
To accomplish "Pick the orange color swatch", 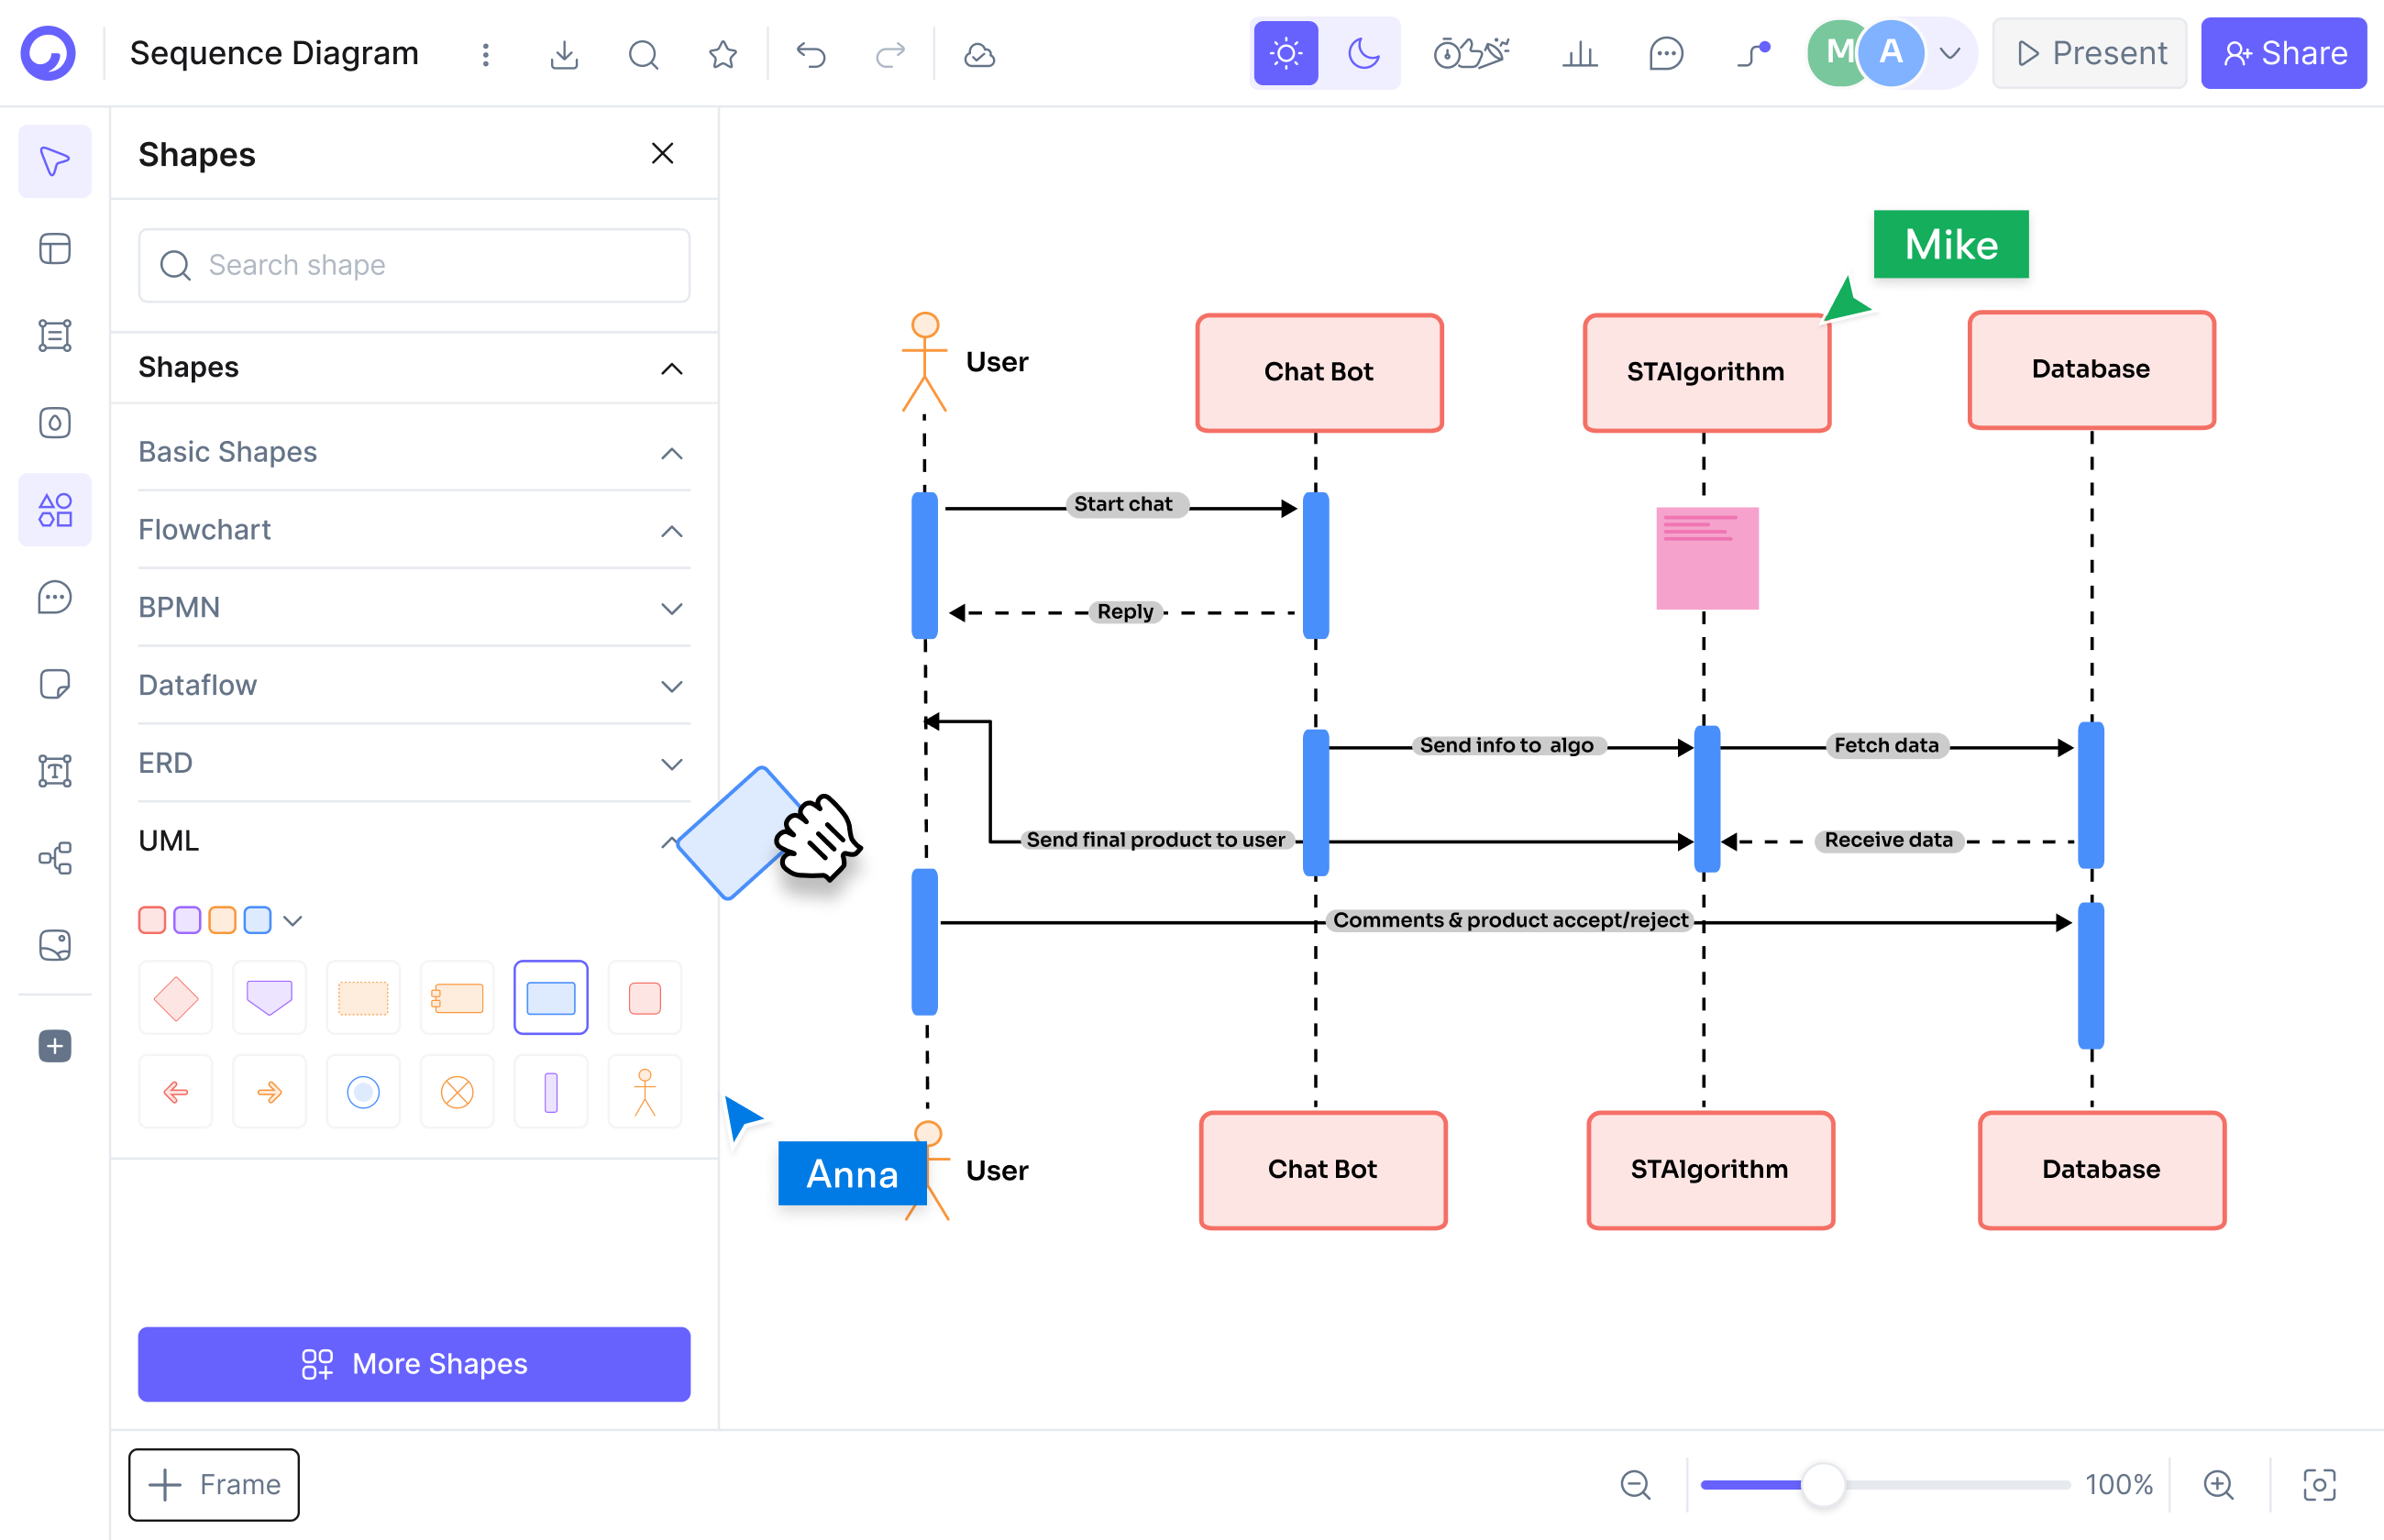I will (222, 920).
